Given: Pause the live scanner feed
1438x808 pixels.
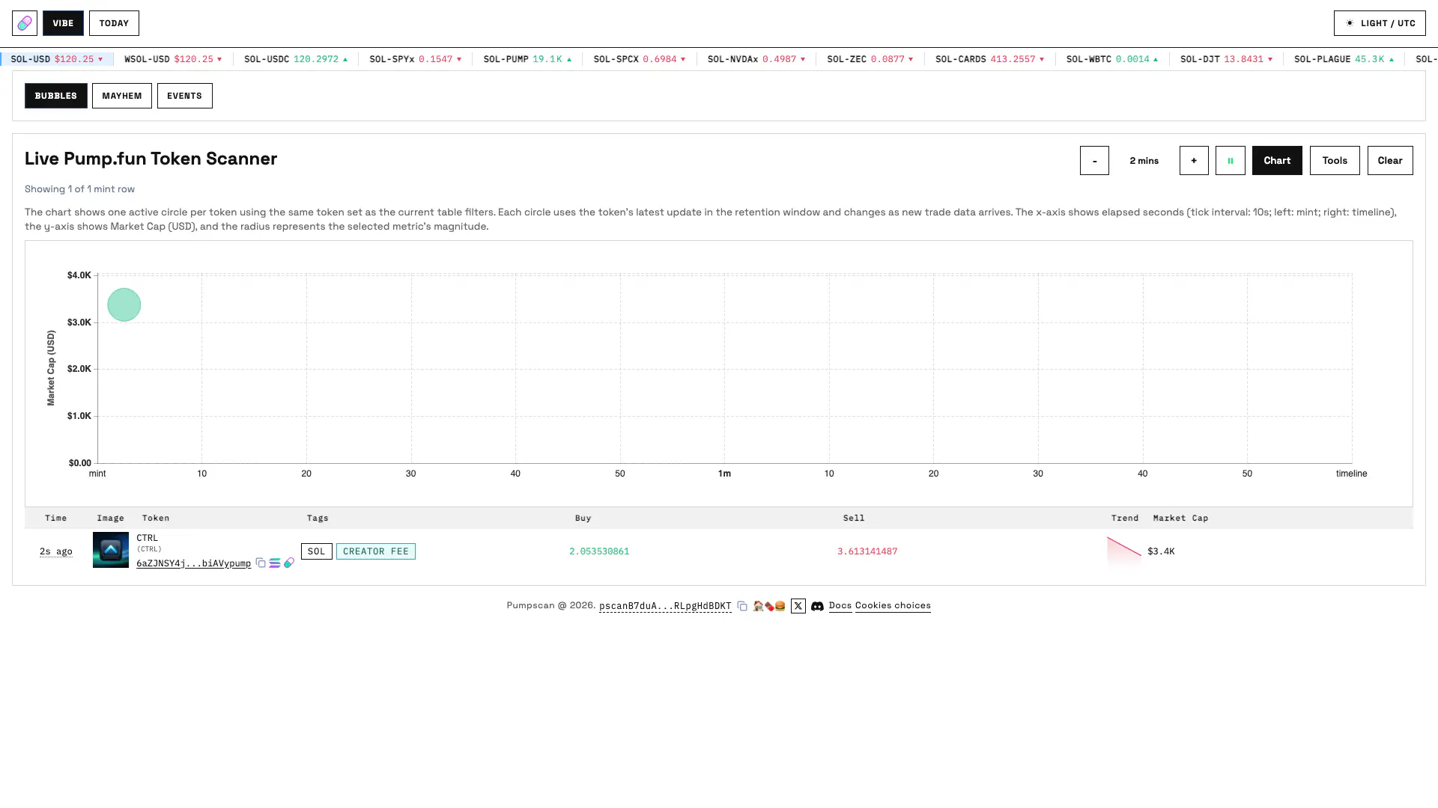Looking at the screenshot, I should (1231, 160).
